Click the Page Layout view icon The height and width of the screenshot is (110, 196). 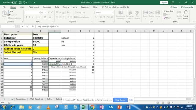click(163, 103)
